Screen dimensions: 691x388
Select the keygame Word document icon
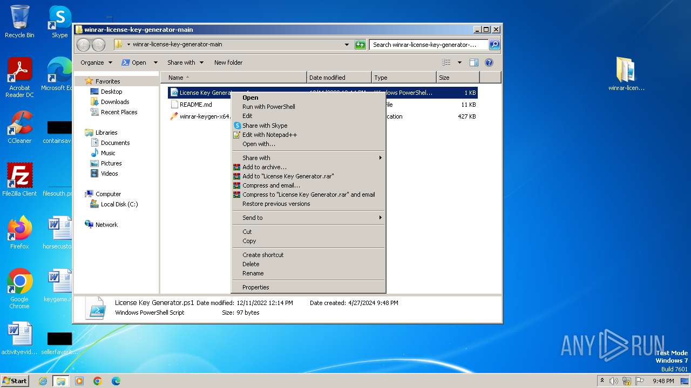point(58,285)
